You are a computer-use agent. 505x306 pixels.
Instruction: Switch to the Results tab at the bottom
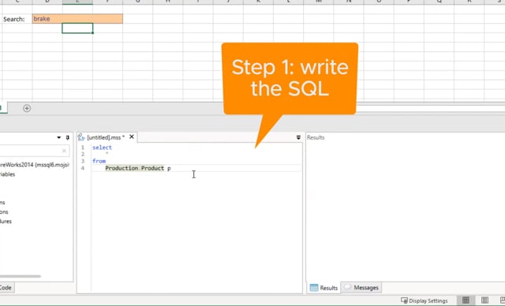(x=324, y=288)
